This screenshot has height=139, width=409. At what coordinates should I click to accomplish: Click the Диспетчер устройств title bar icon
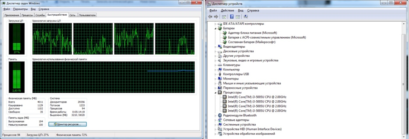pyautogui.click(x=209, y=3)
